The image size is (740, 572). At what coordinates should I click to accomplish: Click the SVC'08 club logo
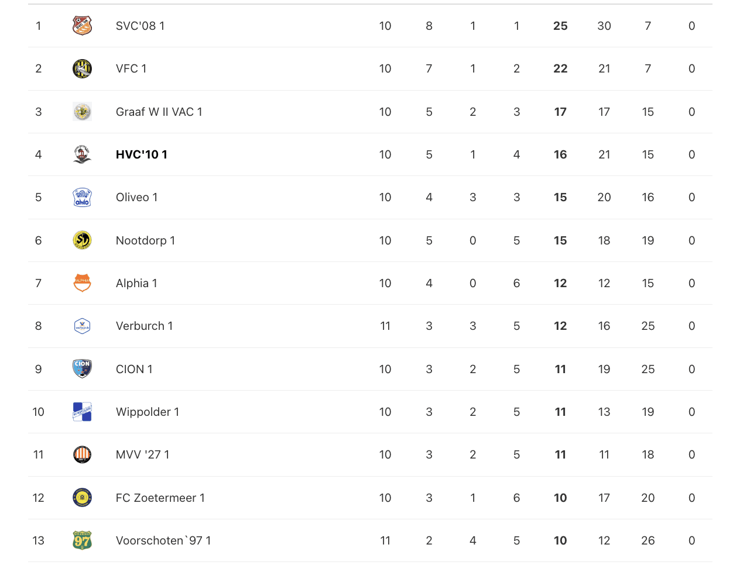[82, 26]
